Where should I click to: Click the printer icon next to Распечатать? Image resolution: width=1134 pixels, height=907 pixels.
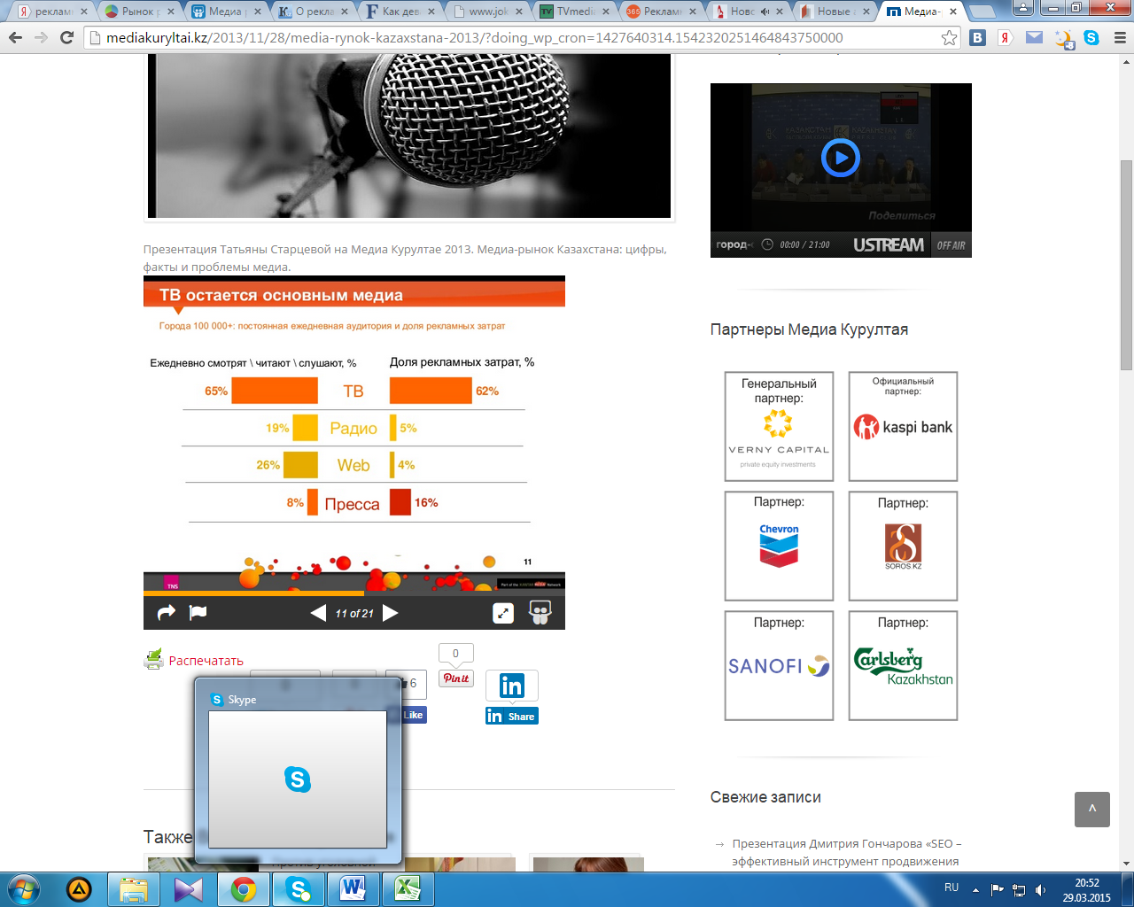click(154, 659)
